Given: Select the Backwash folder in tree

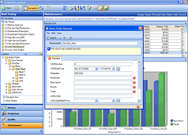Looking at the screenshot, I should tap(17, 87).
